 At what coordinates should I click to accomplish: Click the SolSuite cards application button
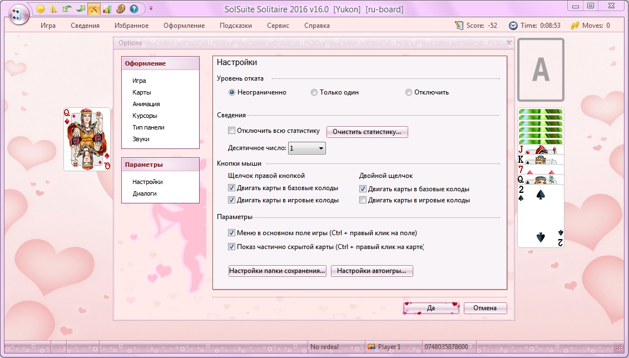19,13
